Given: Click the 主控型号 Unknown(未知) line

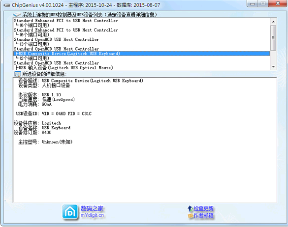Looking at the screenshot, I should pyautogui.click(x=45, y=142).
